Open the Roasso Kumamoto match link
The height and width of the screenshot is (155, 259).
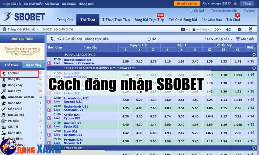tap(78, 60)
